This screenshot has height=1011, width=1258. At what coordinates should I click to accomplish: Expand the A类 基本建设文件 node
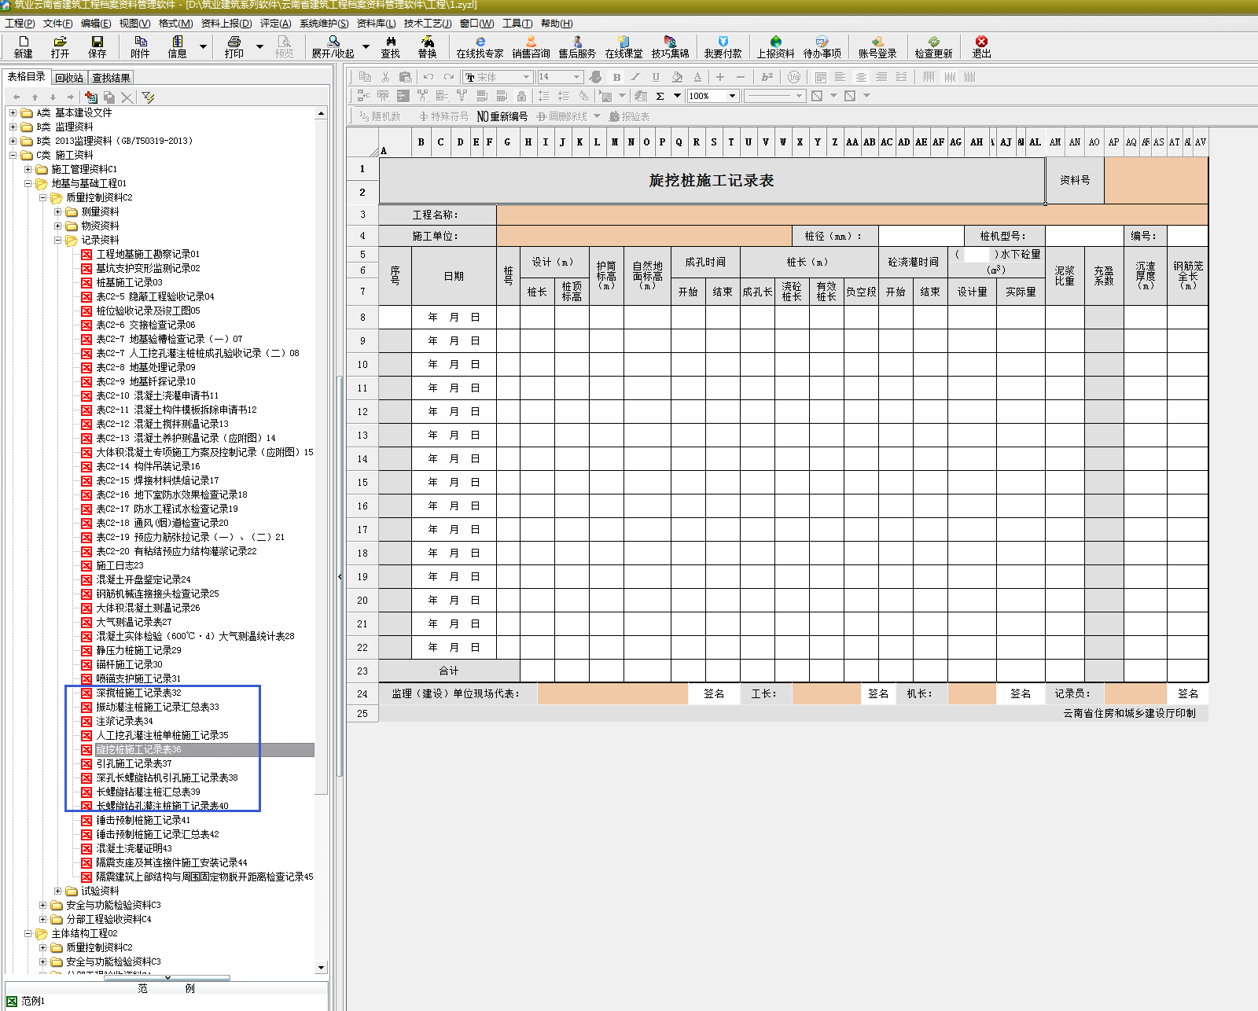13,112
